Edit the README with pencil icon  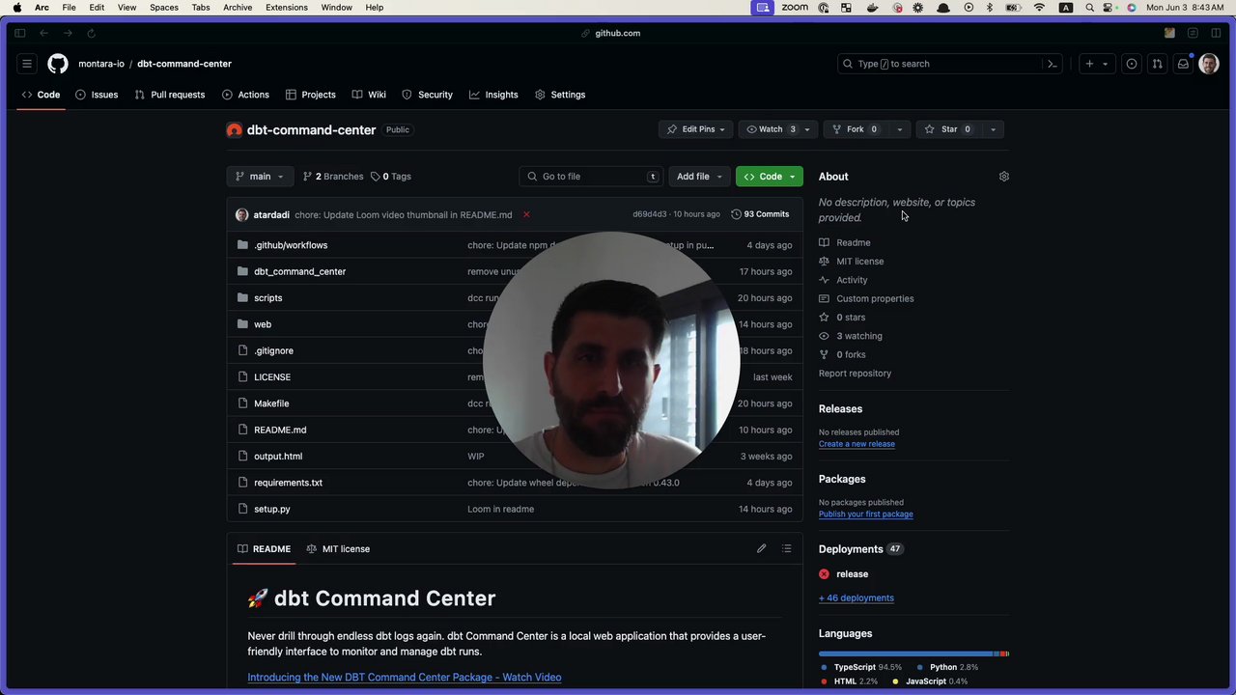click(761, 548)
